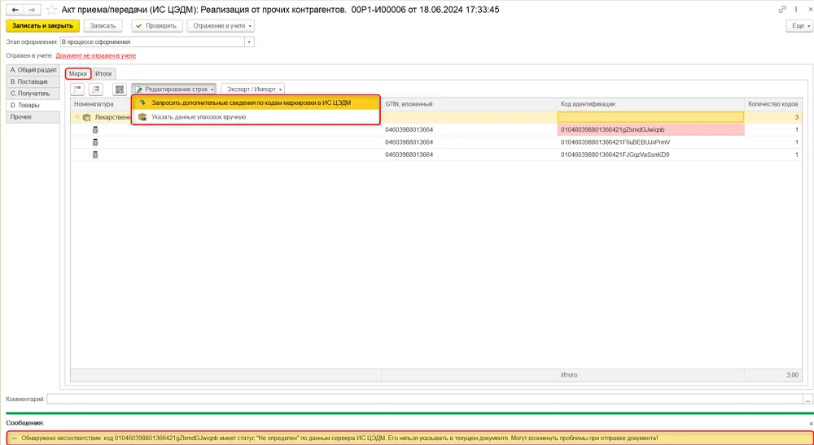
Task: Go back with the left arrow button
Action: [x=15, y=10]
